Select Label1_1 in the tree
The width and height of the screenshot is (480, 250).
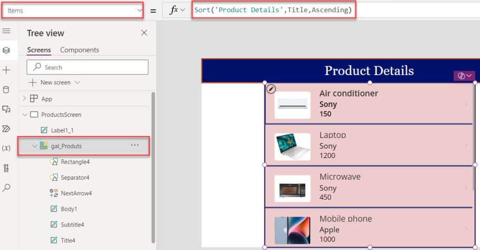pos(62,130)
